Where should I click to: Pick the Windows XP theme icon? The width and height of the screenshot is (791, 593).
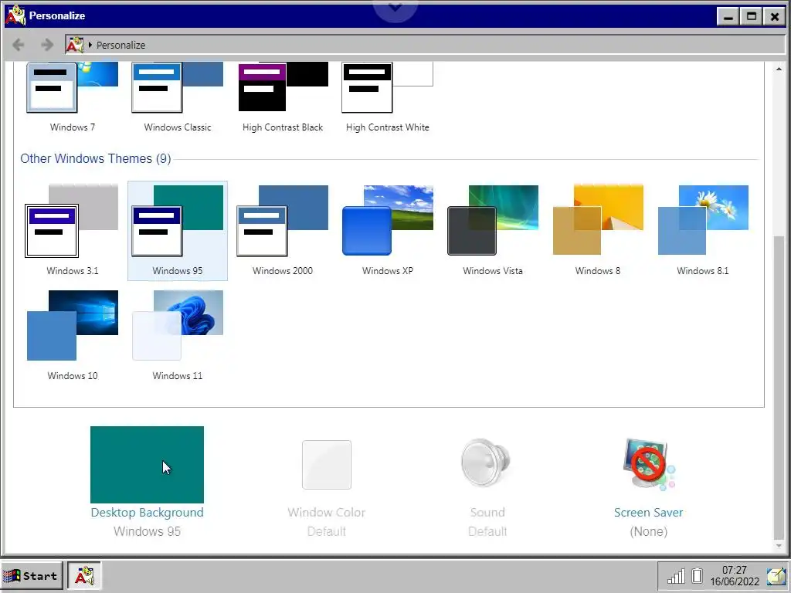[388, 221]
